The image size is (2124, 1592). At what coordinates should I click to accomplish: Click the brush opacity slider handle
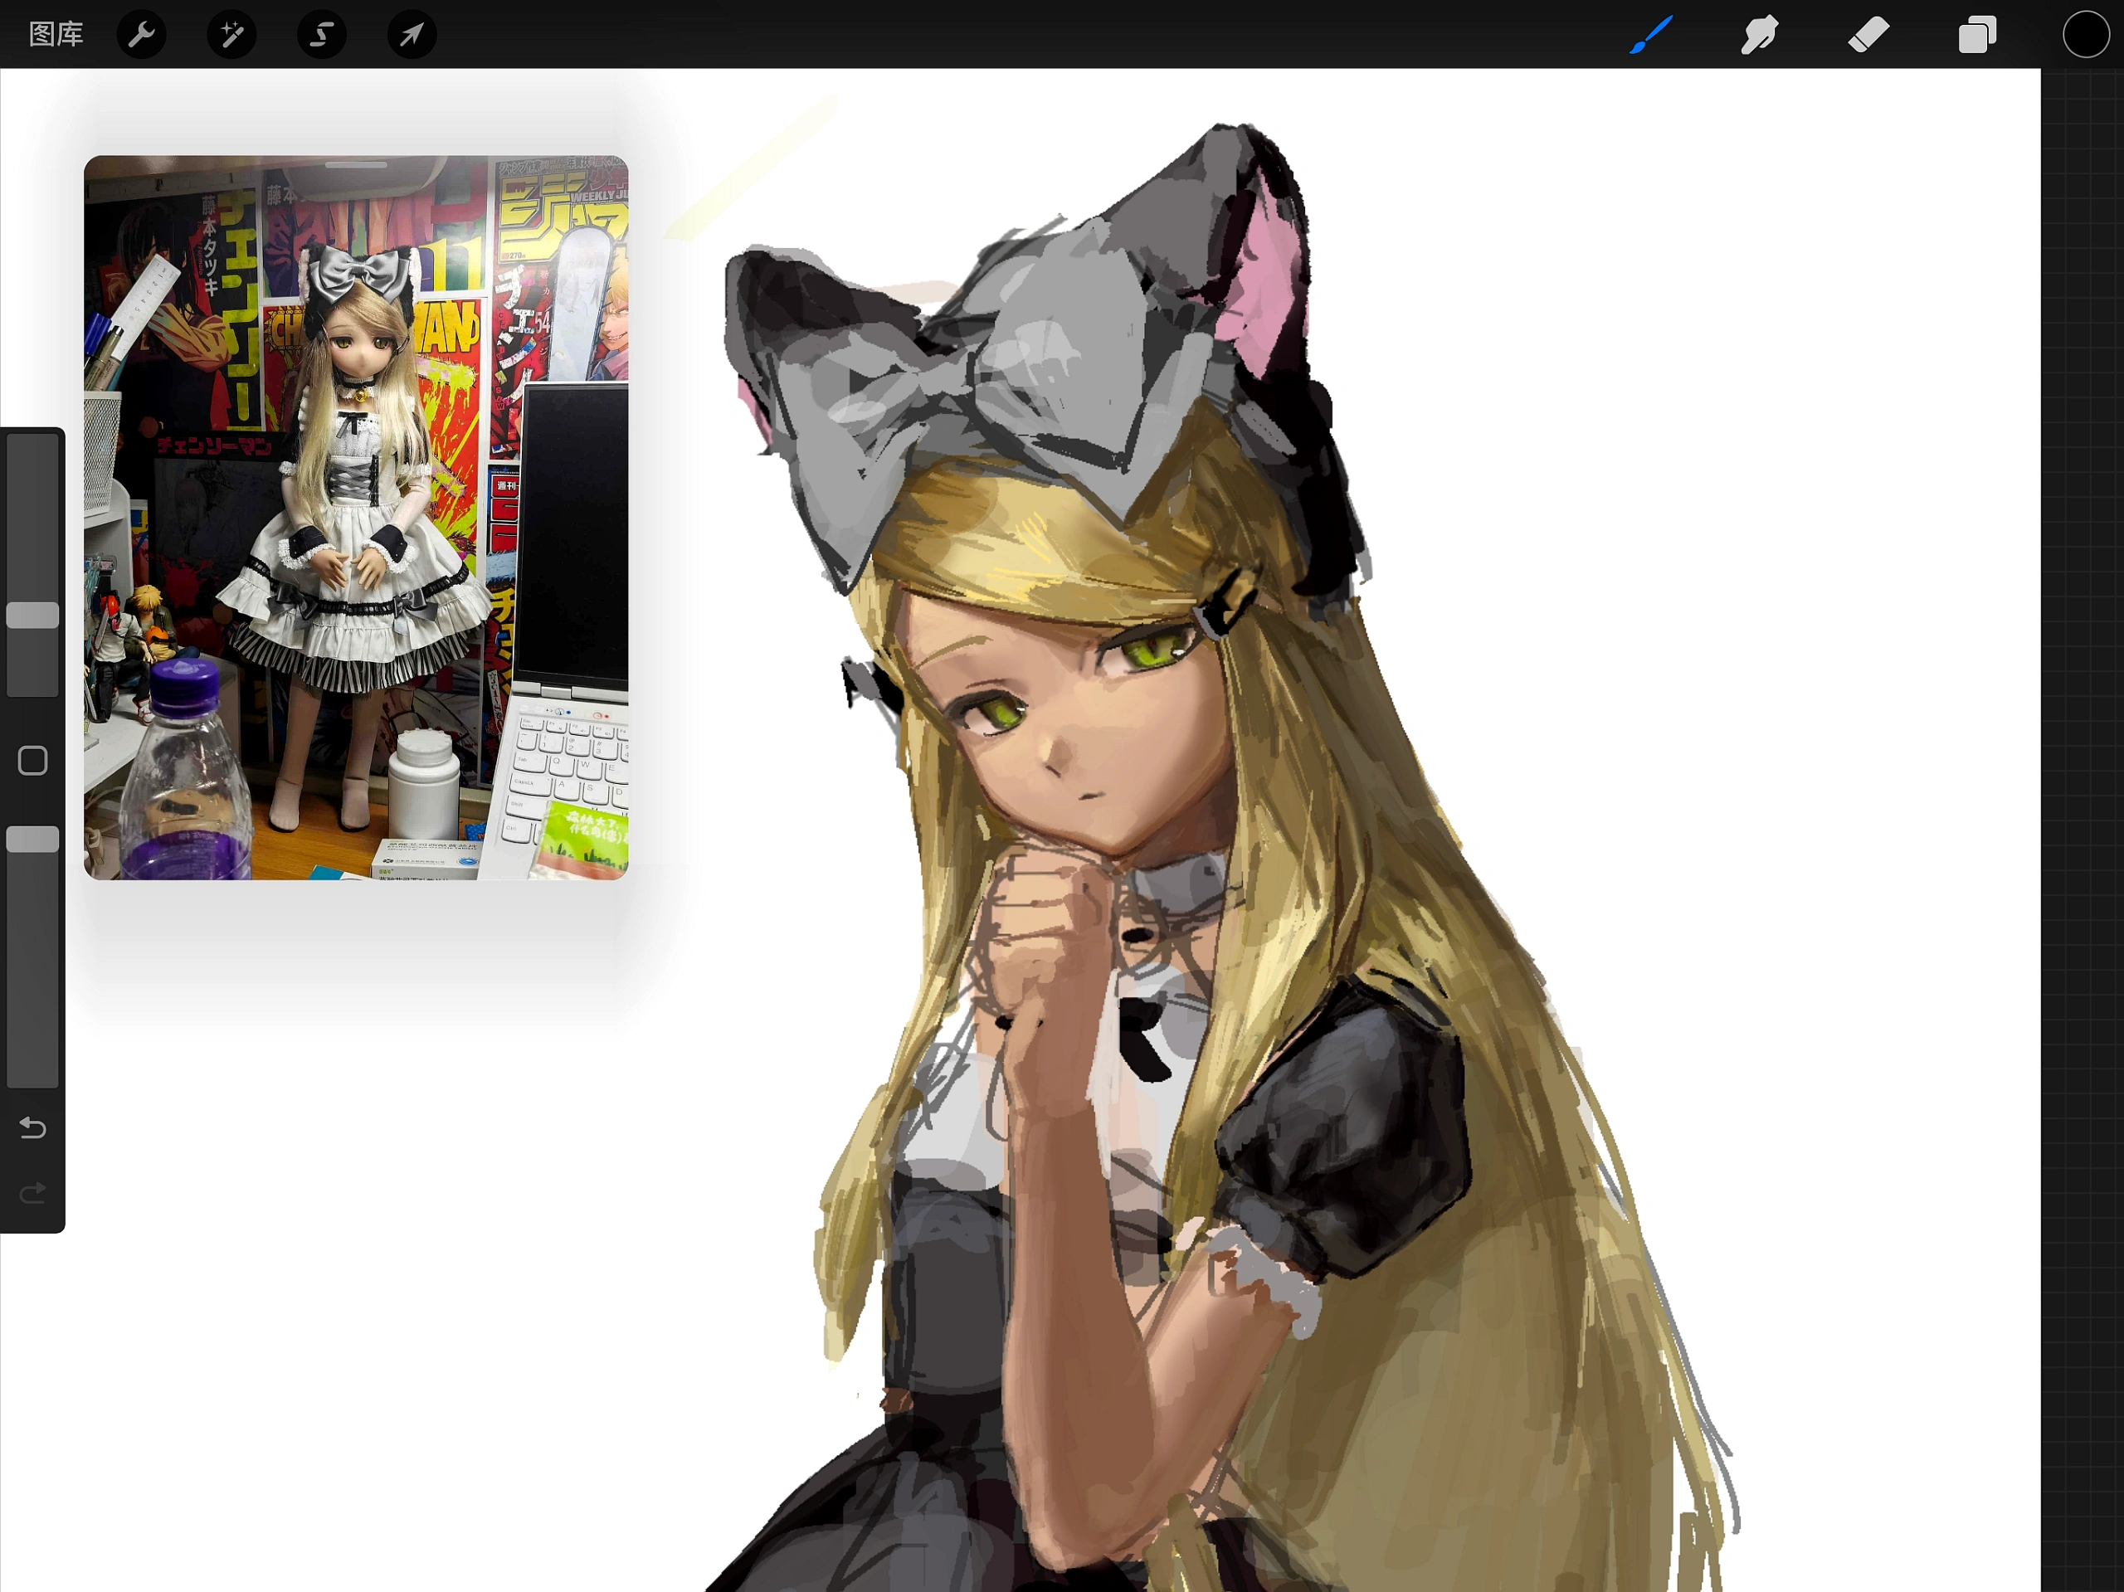point(32,840)
